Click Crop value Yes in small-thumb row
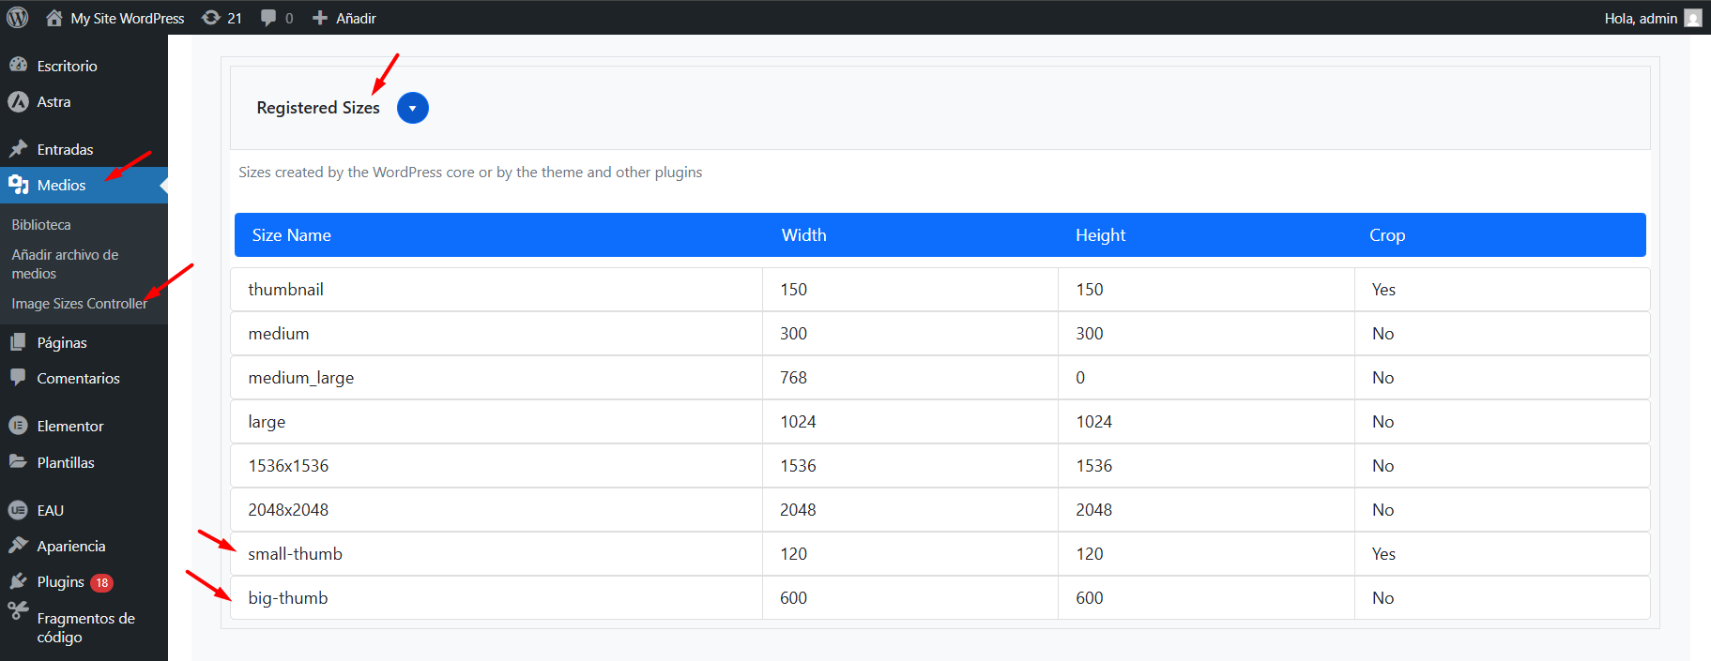The width and height of the screenshot is (1711, 661). point(1383,554)
